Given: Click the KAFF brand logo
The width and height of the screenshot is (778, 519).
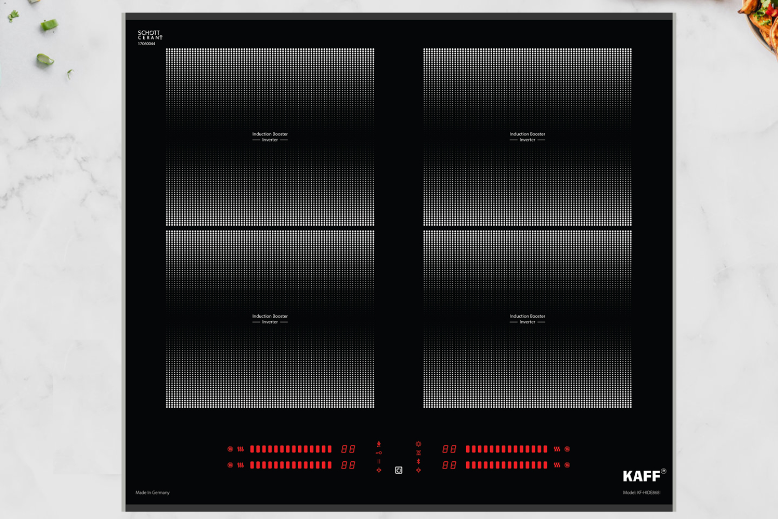Looking at the screenshot, I should tap(643, 476).
